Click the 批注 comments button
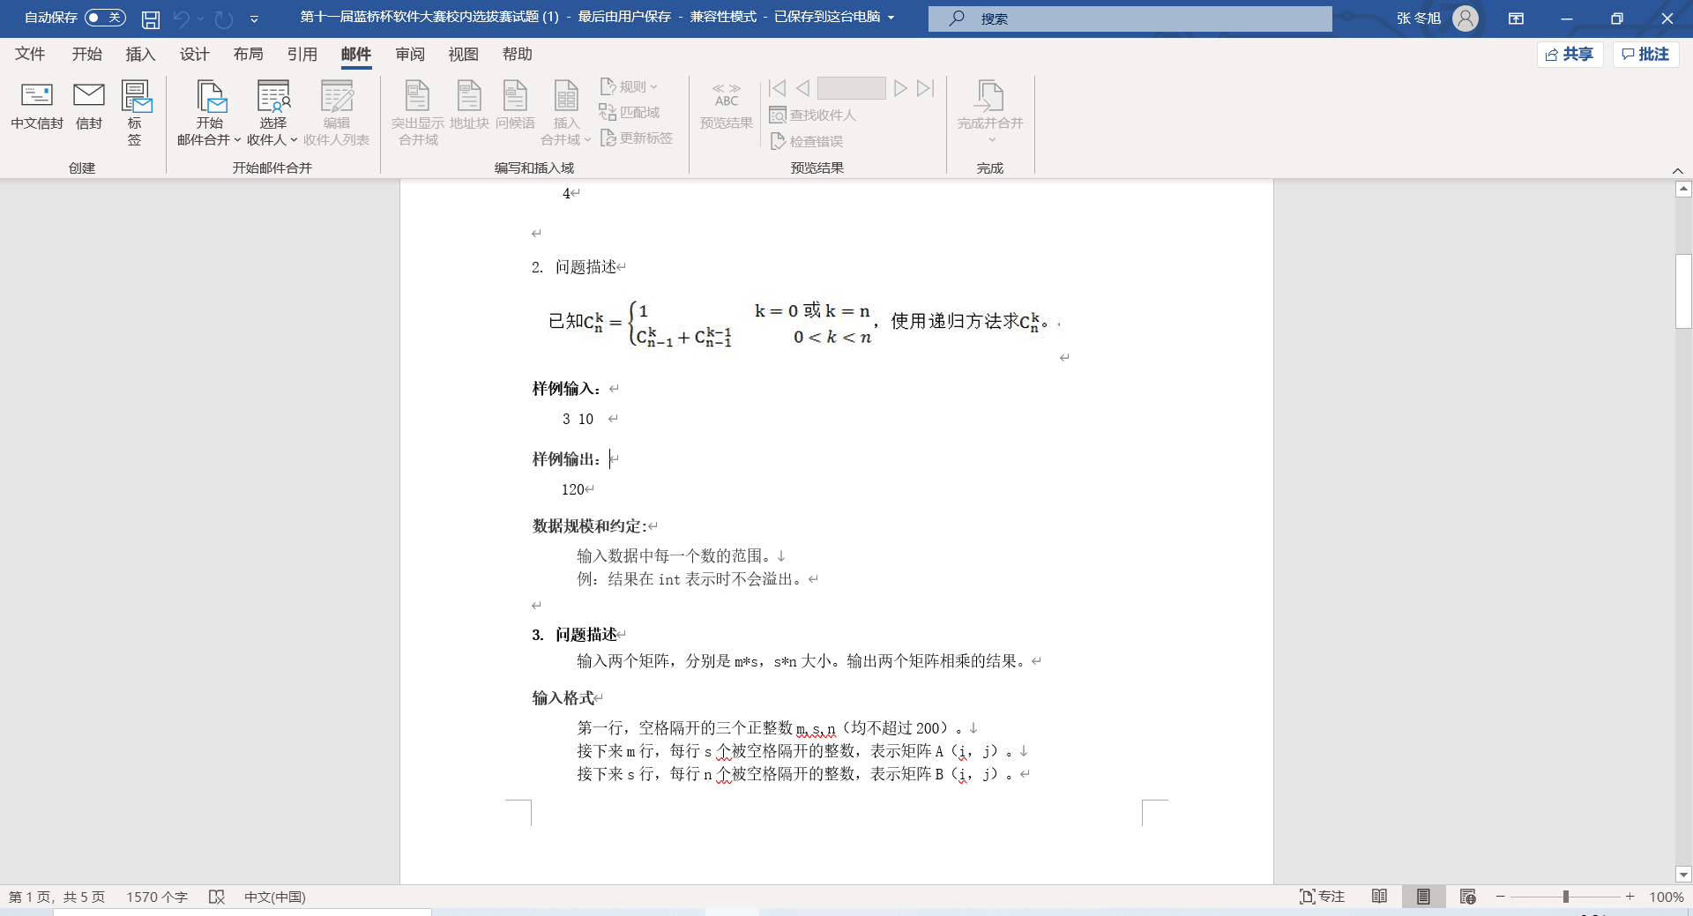1693x916 pixels. pyautogui.click(x=1645, y=55)
